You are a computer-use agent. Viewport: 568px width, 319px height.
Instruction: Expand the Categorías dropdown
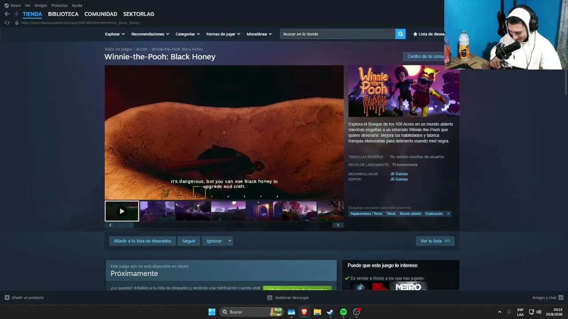coord(188,34)
